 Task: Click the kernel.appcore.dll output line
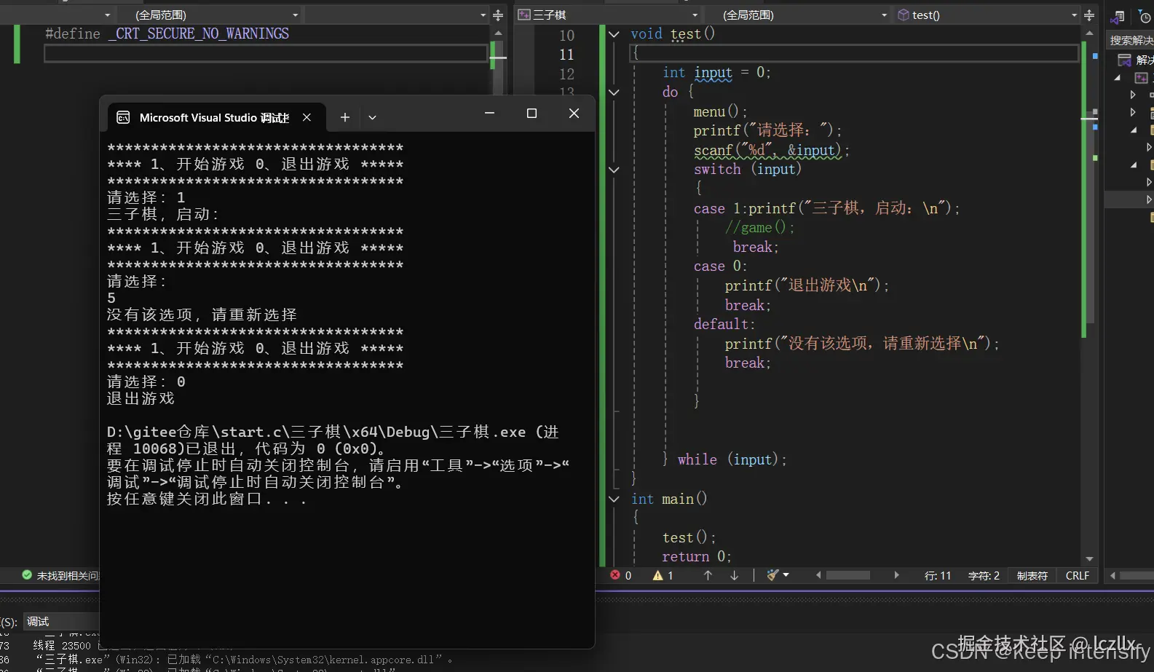pyautogui.click(x=244, y=660)
